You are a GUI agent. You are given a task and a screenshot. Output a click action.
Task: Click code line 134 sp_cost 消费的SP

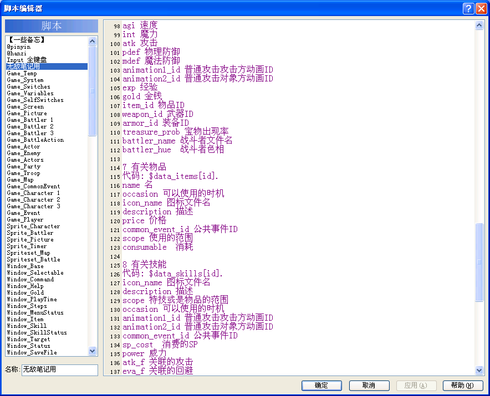point(160,345)
